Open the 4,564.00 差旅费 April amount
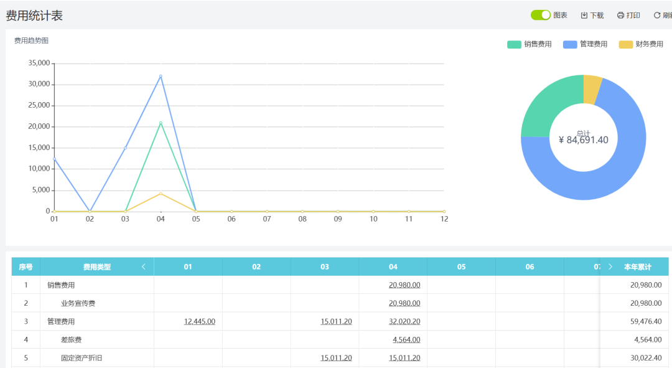 coord(406,339)
